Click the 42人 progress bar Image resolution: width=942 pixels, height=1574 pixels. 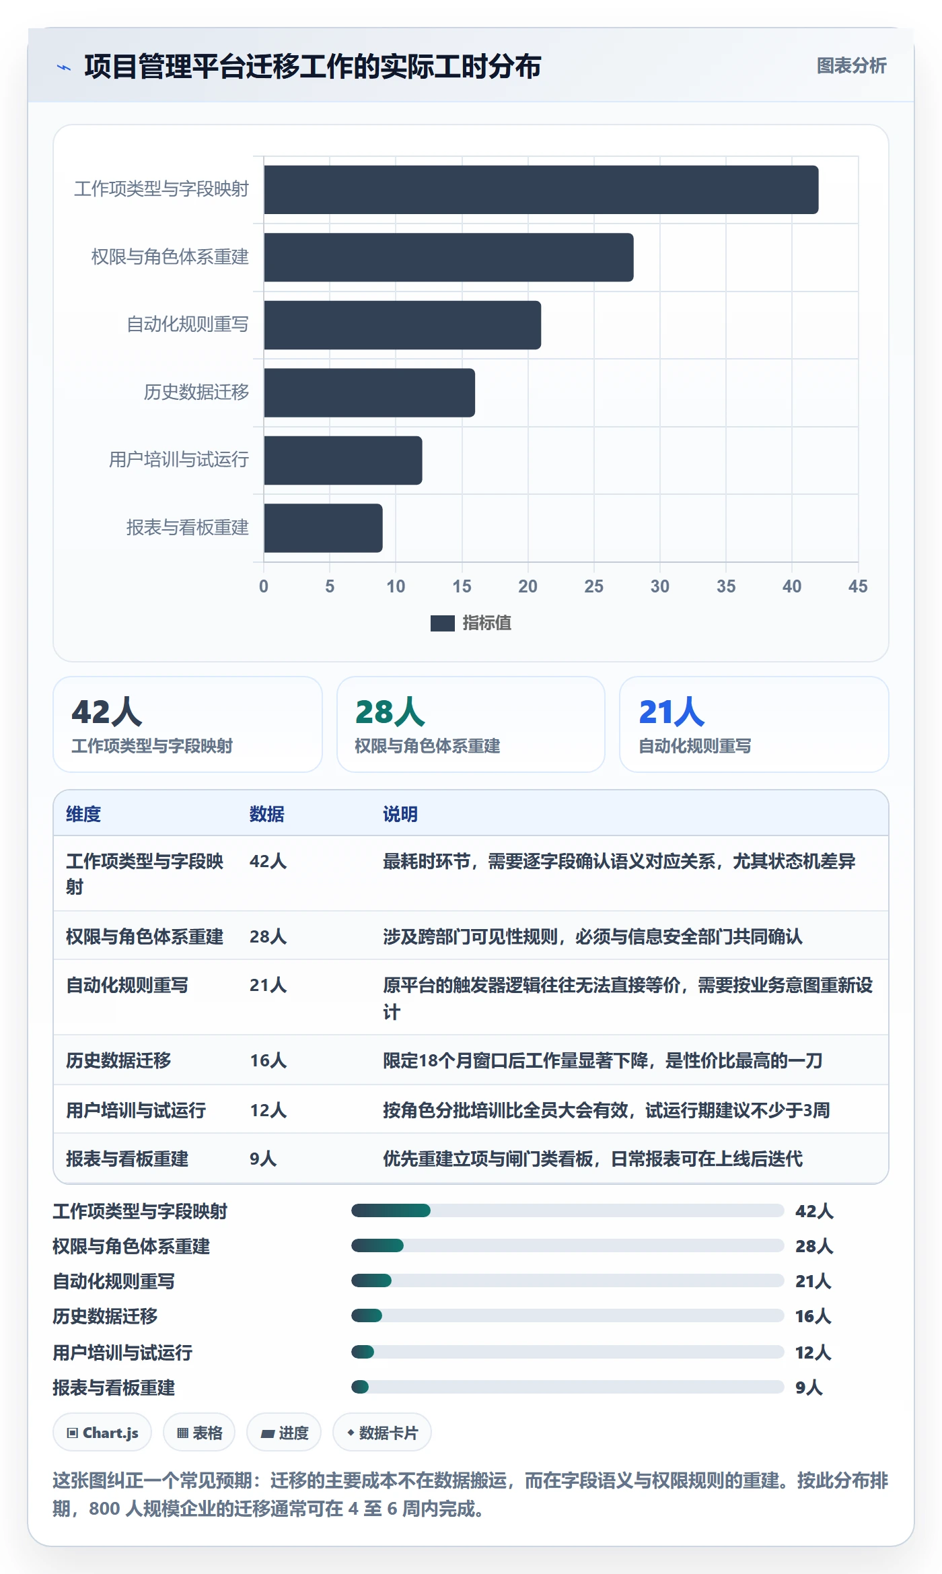coord(568,1210)
